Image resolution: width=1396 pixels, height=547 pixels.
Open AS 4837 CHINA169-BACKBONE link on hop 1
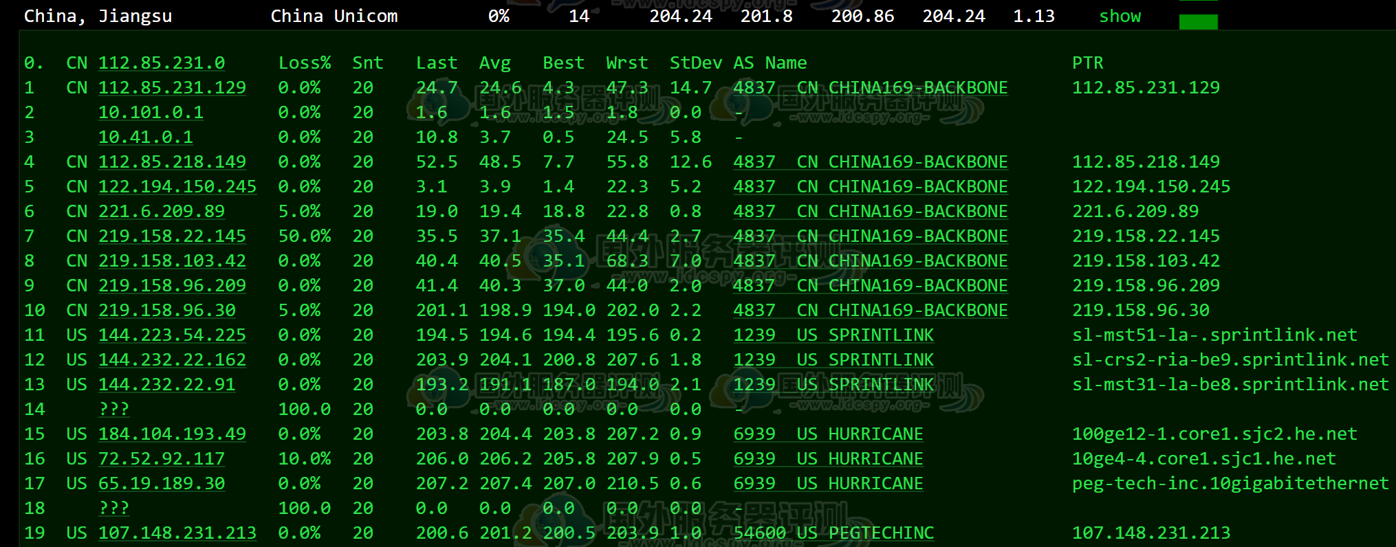click(871, 87)
